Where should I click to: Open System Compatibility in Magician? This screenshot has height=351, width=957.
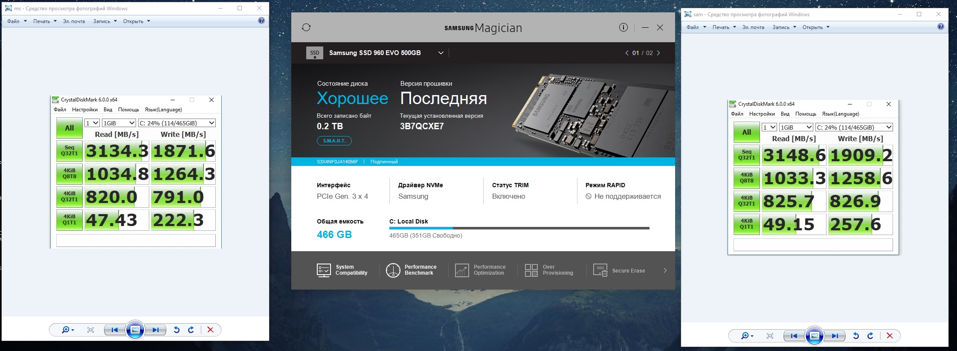[342, 270]
